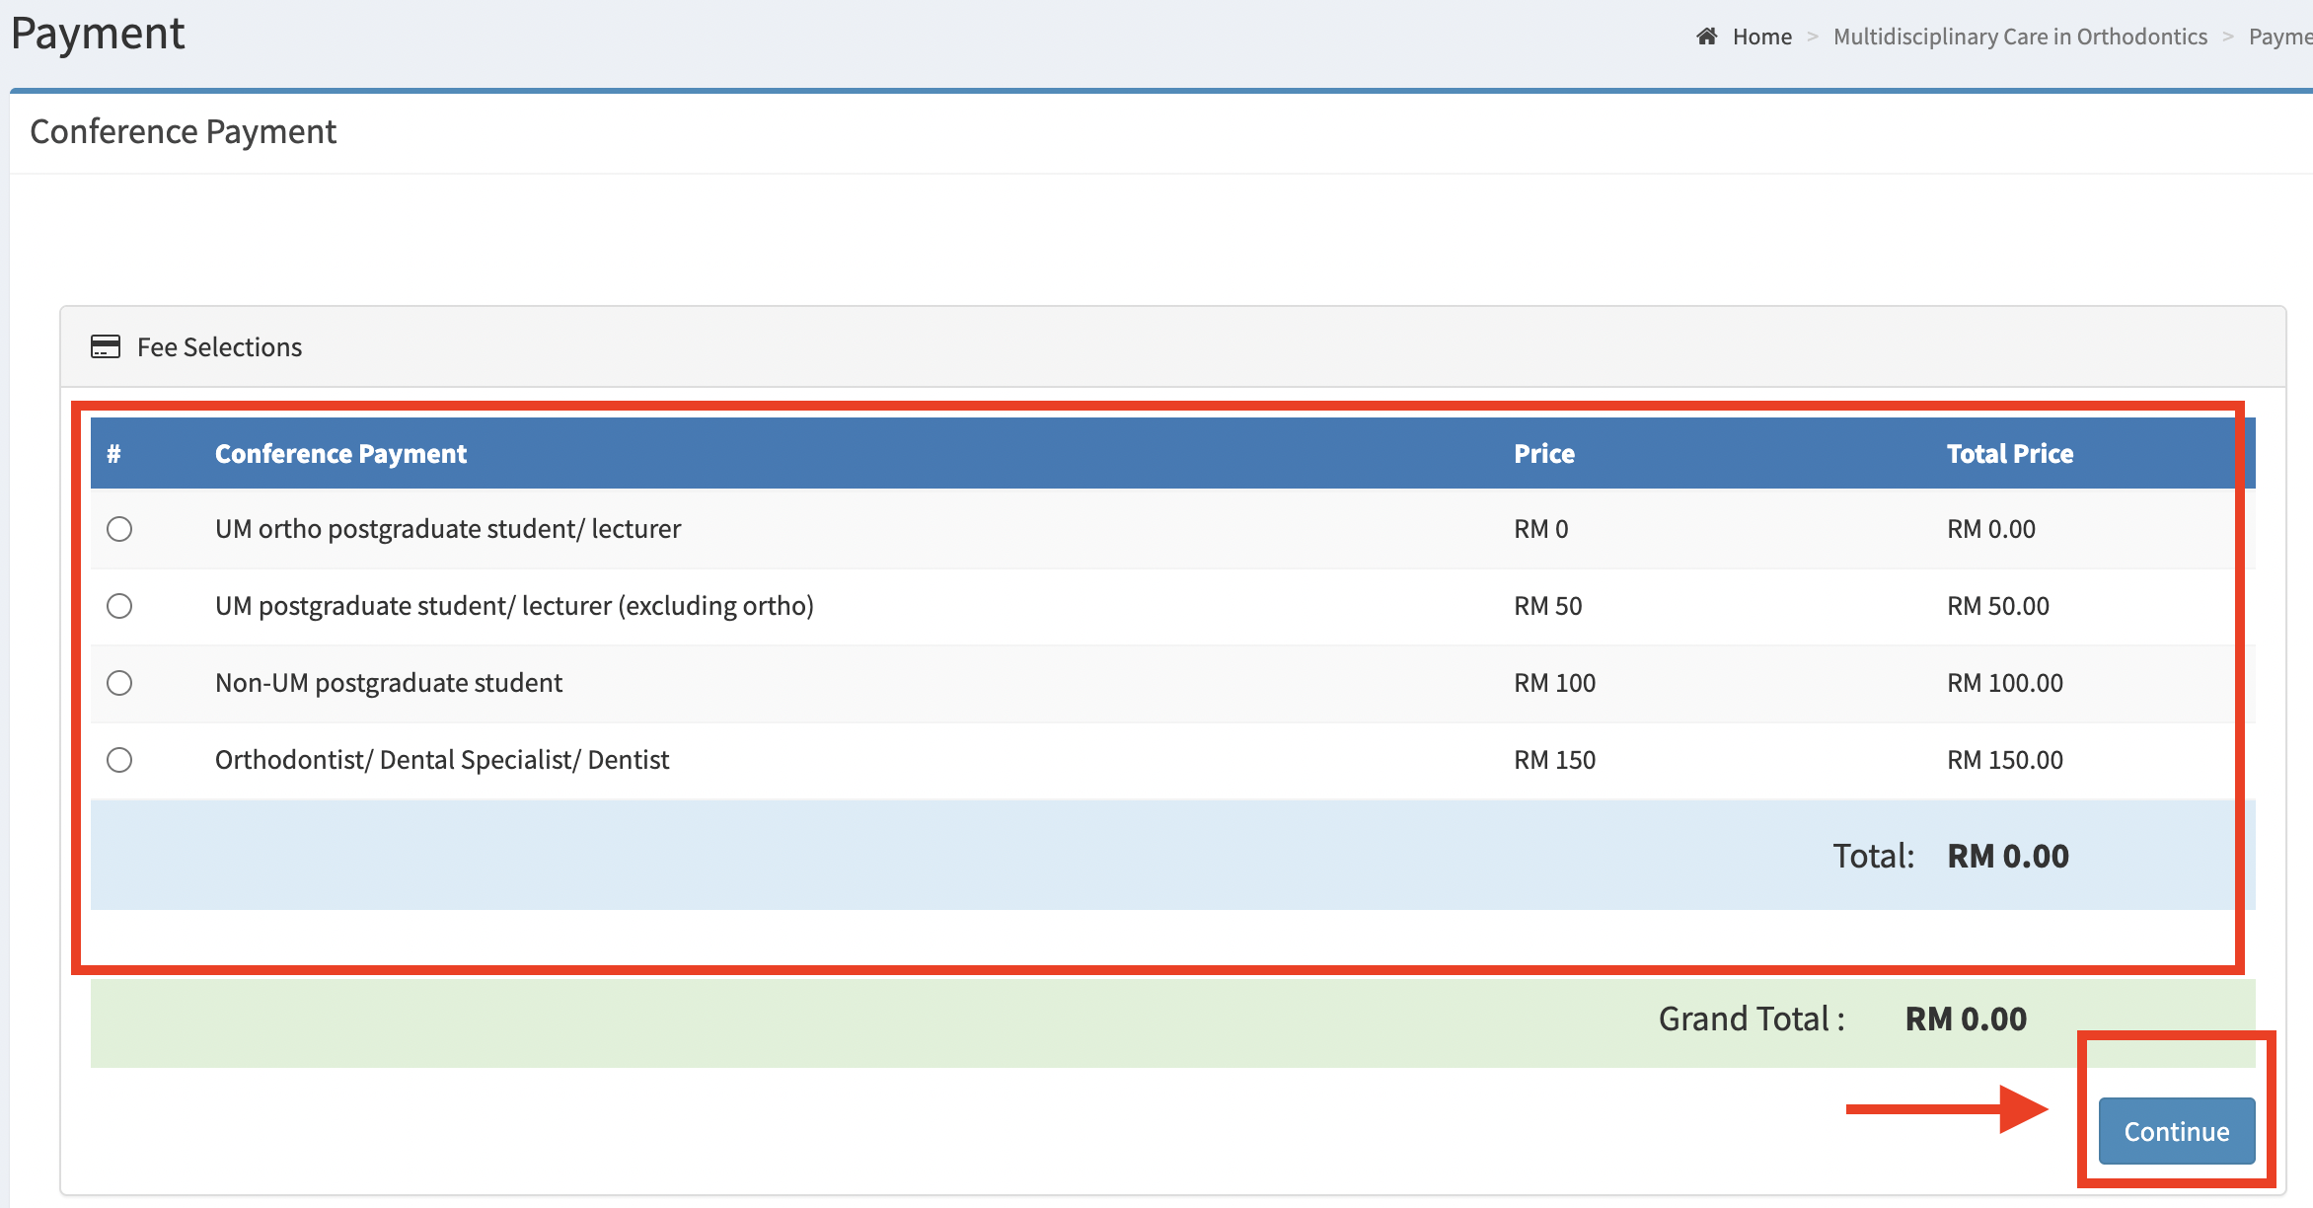Click the 'Payment' page title
The width and height of the screenshot is (2313, 1208).
[x=98, y=34]
